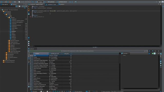Viewport: 164px width, 92px height.
Task: Expand the Администрирование folder
Action: pyautogui.click(x=2, y=61)
